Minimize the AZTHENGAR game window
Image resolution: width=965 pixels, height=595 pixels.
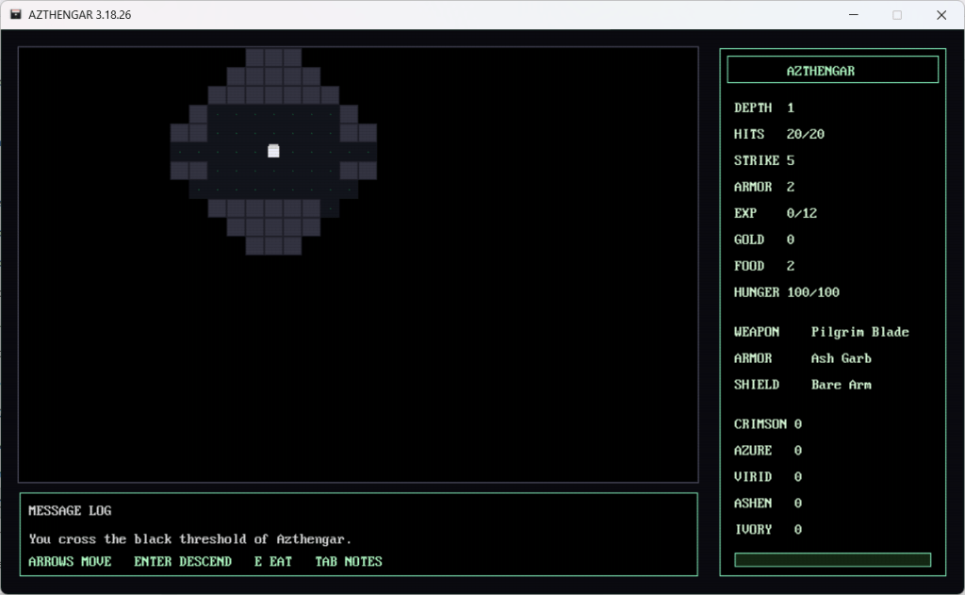point(853,15)
